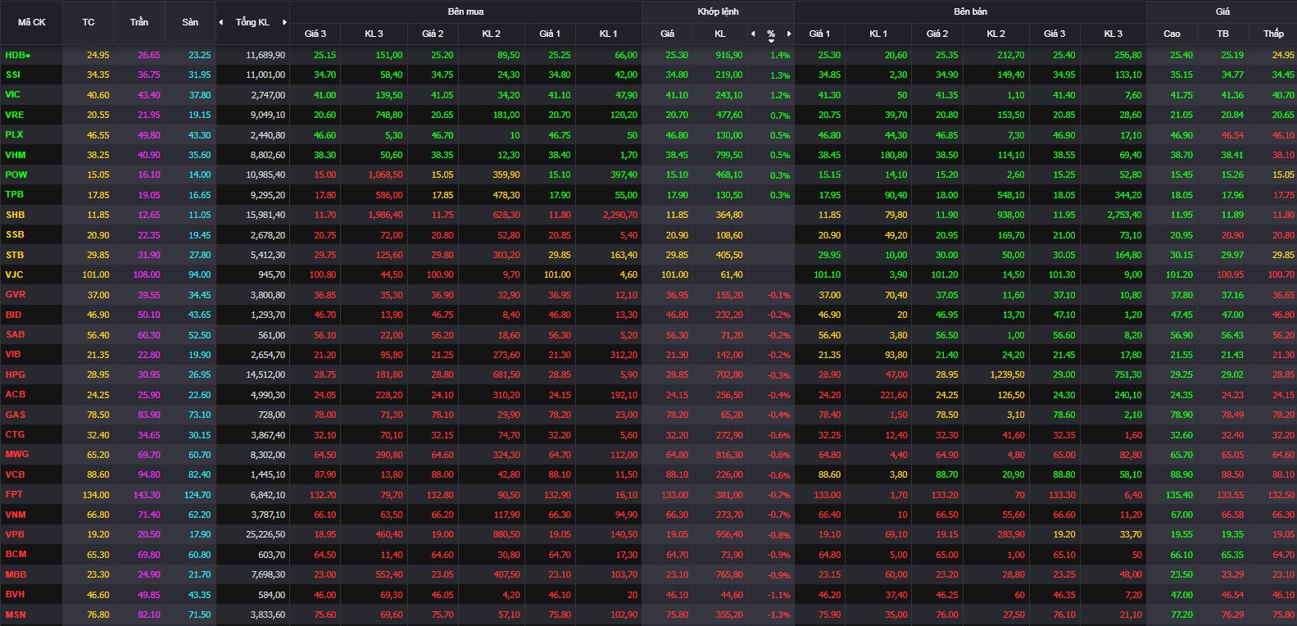This screenshot has width=1297, height=626.
Task: Open the VIB stock symbol
Action: point(13,354)
